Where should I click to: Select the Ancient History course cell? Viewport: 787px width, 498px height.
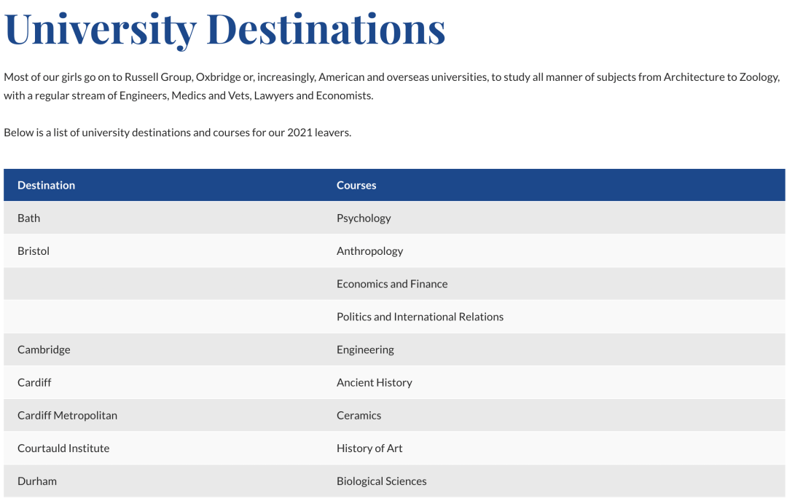(374, 383)
